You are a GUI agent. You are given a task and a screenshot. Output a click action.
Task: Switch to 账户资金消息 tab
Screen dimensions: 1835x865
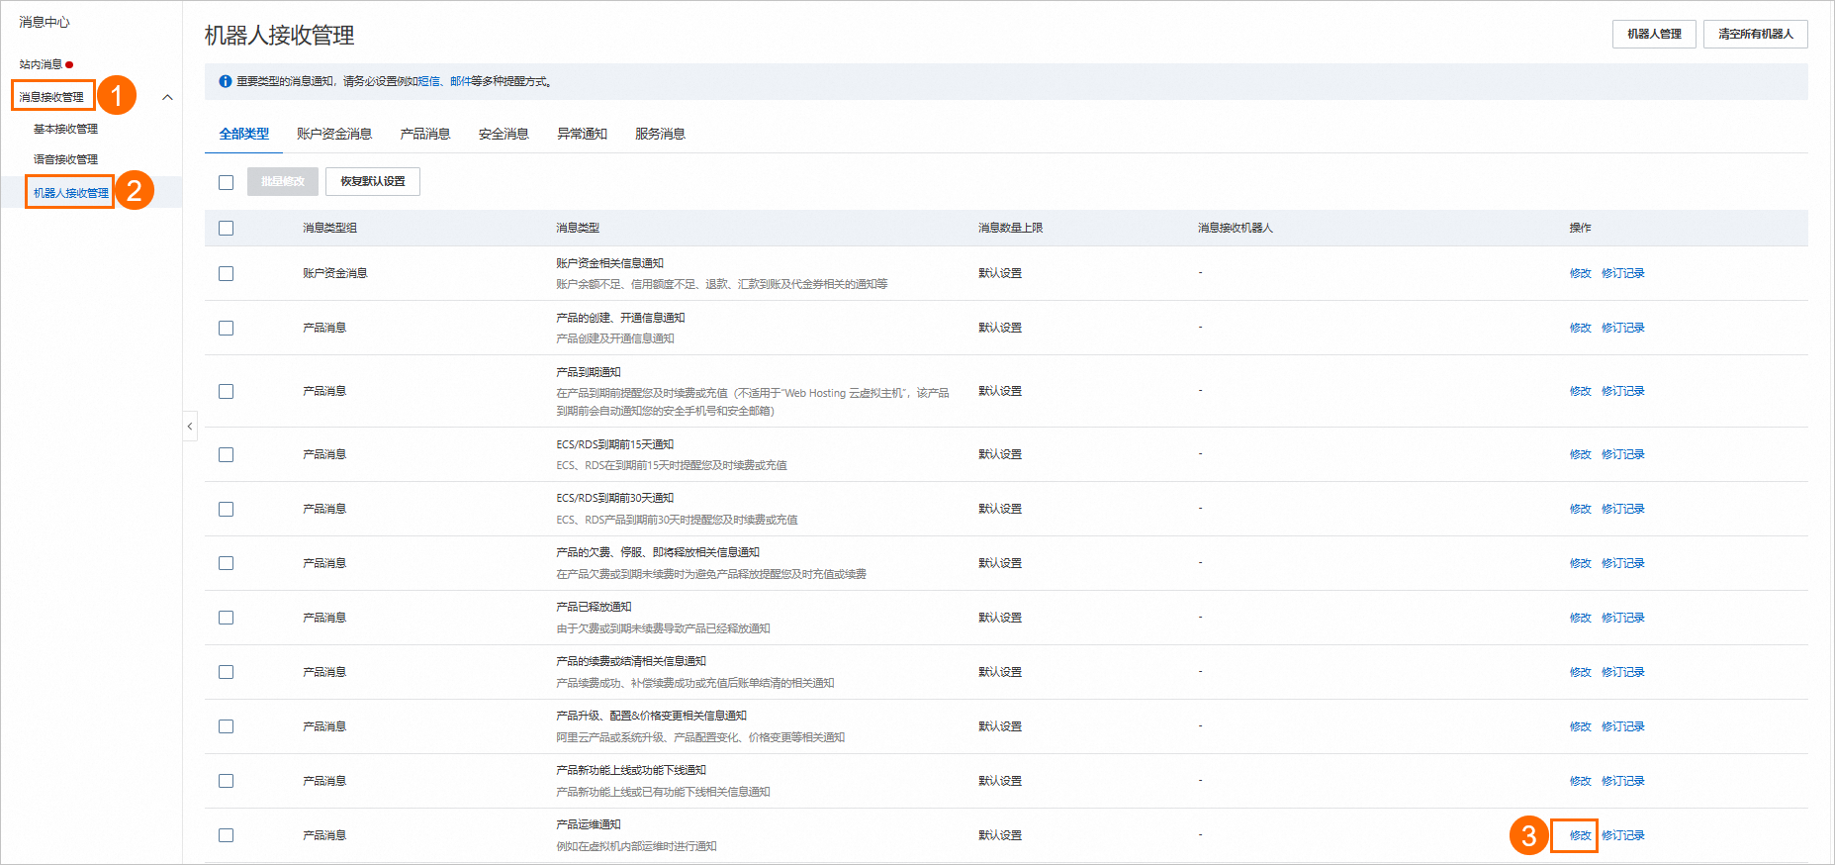[334, 134]
